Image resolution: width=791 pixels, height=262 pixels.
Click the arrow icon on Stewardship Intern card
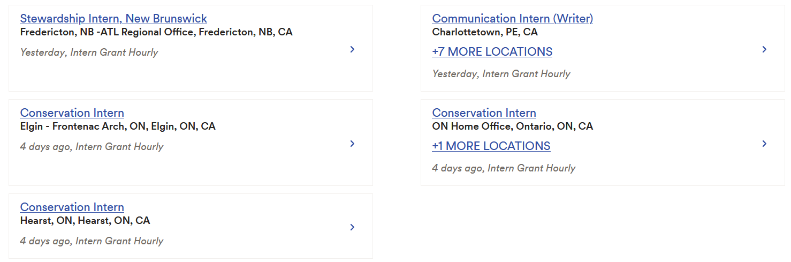tap(352, 49)
